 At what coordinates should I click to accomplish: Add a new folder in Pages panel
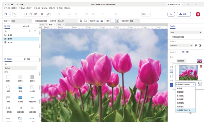(35, 31)
